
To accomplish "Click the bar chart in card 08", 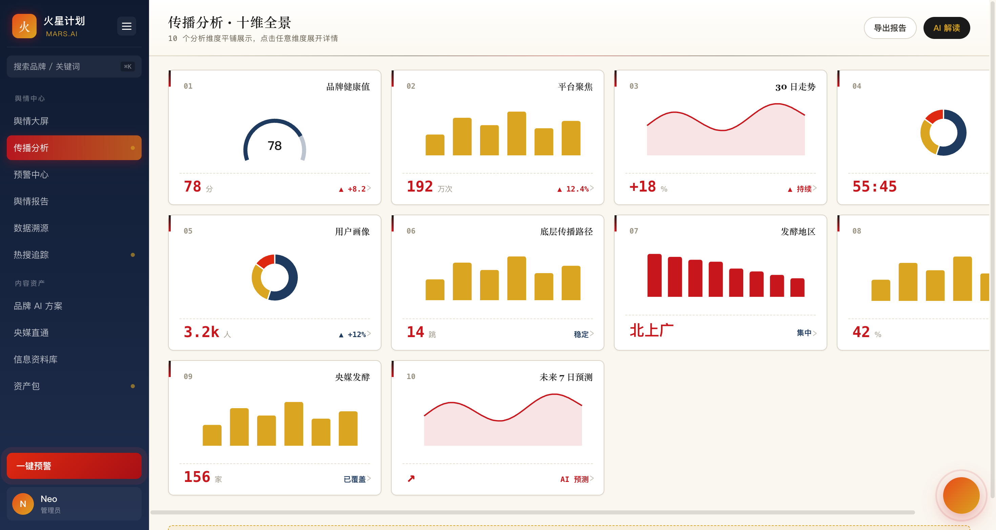I will 930,279.
